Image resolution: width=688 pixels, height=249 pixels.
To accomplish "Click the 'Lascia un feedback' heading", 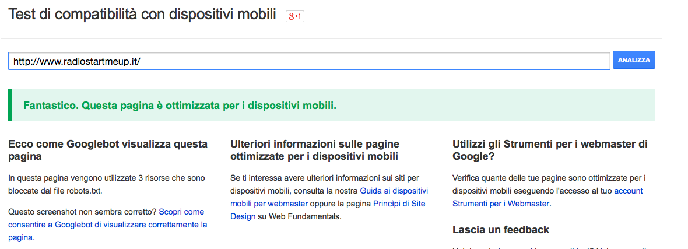I will [501, 230].
